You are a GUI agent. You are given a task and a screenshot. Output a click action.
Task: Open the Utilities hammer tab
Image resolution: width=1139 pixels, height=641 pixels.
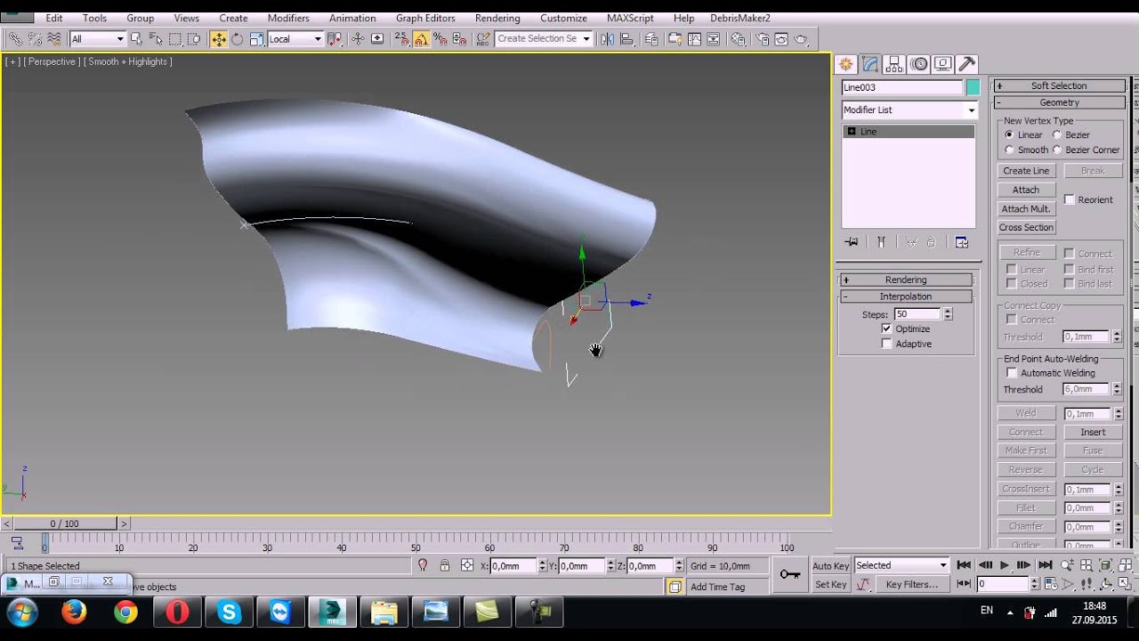[x=967, y=64]
